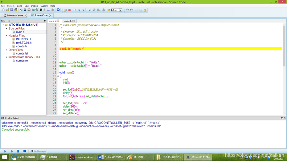Close the Source Code tab

click(x=50, y=15)
